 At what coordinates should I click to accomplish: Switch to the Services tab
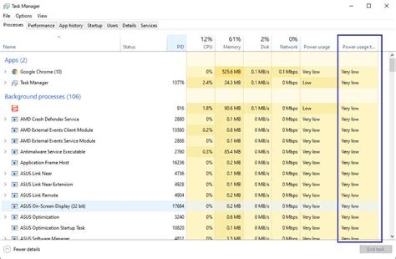coord(148,25)
